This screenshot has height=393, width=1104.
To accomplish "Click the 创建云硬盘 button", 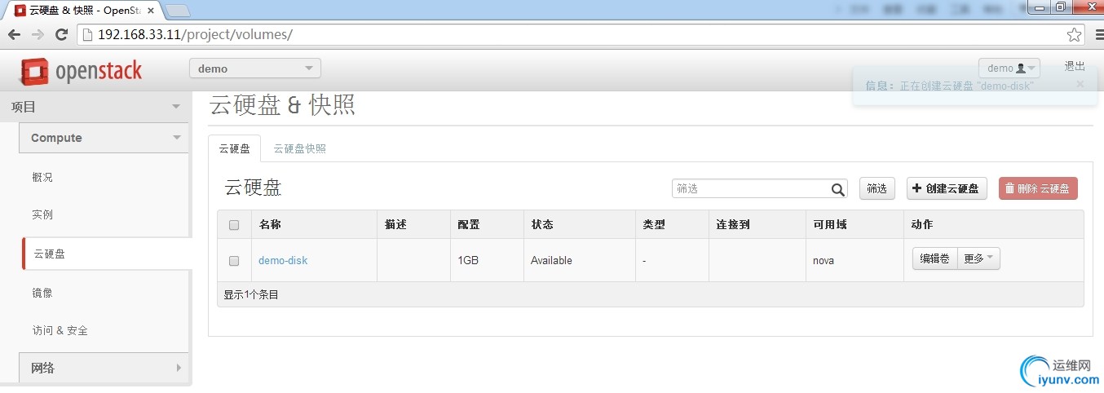I will [947, 188].
